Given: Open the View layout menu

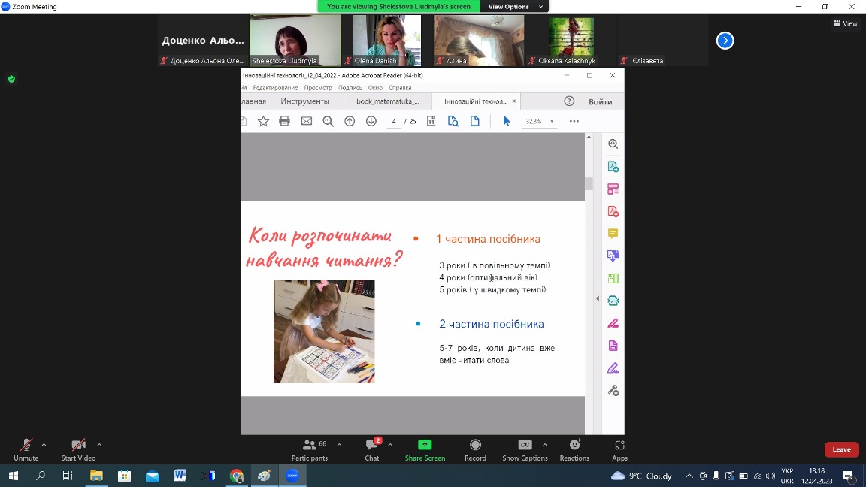Looking at the screenshot, I should click(846, 23).
